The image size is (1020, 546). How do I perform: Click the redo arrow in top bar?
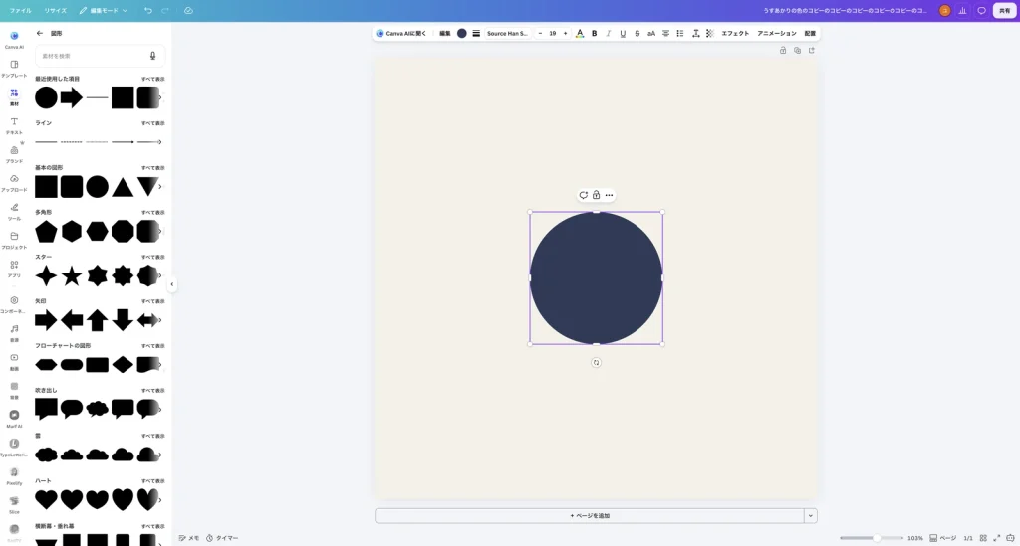(165, 10)
